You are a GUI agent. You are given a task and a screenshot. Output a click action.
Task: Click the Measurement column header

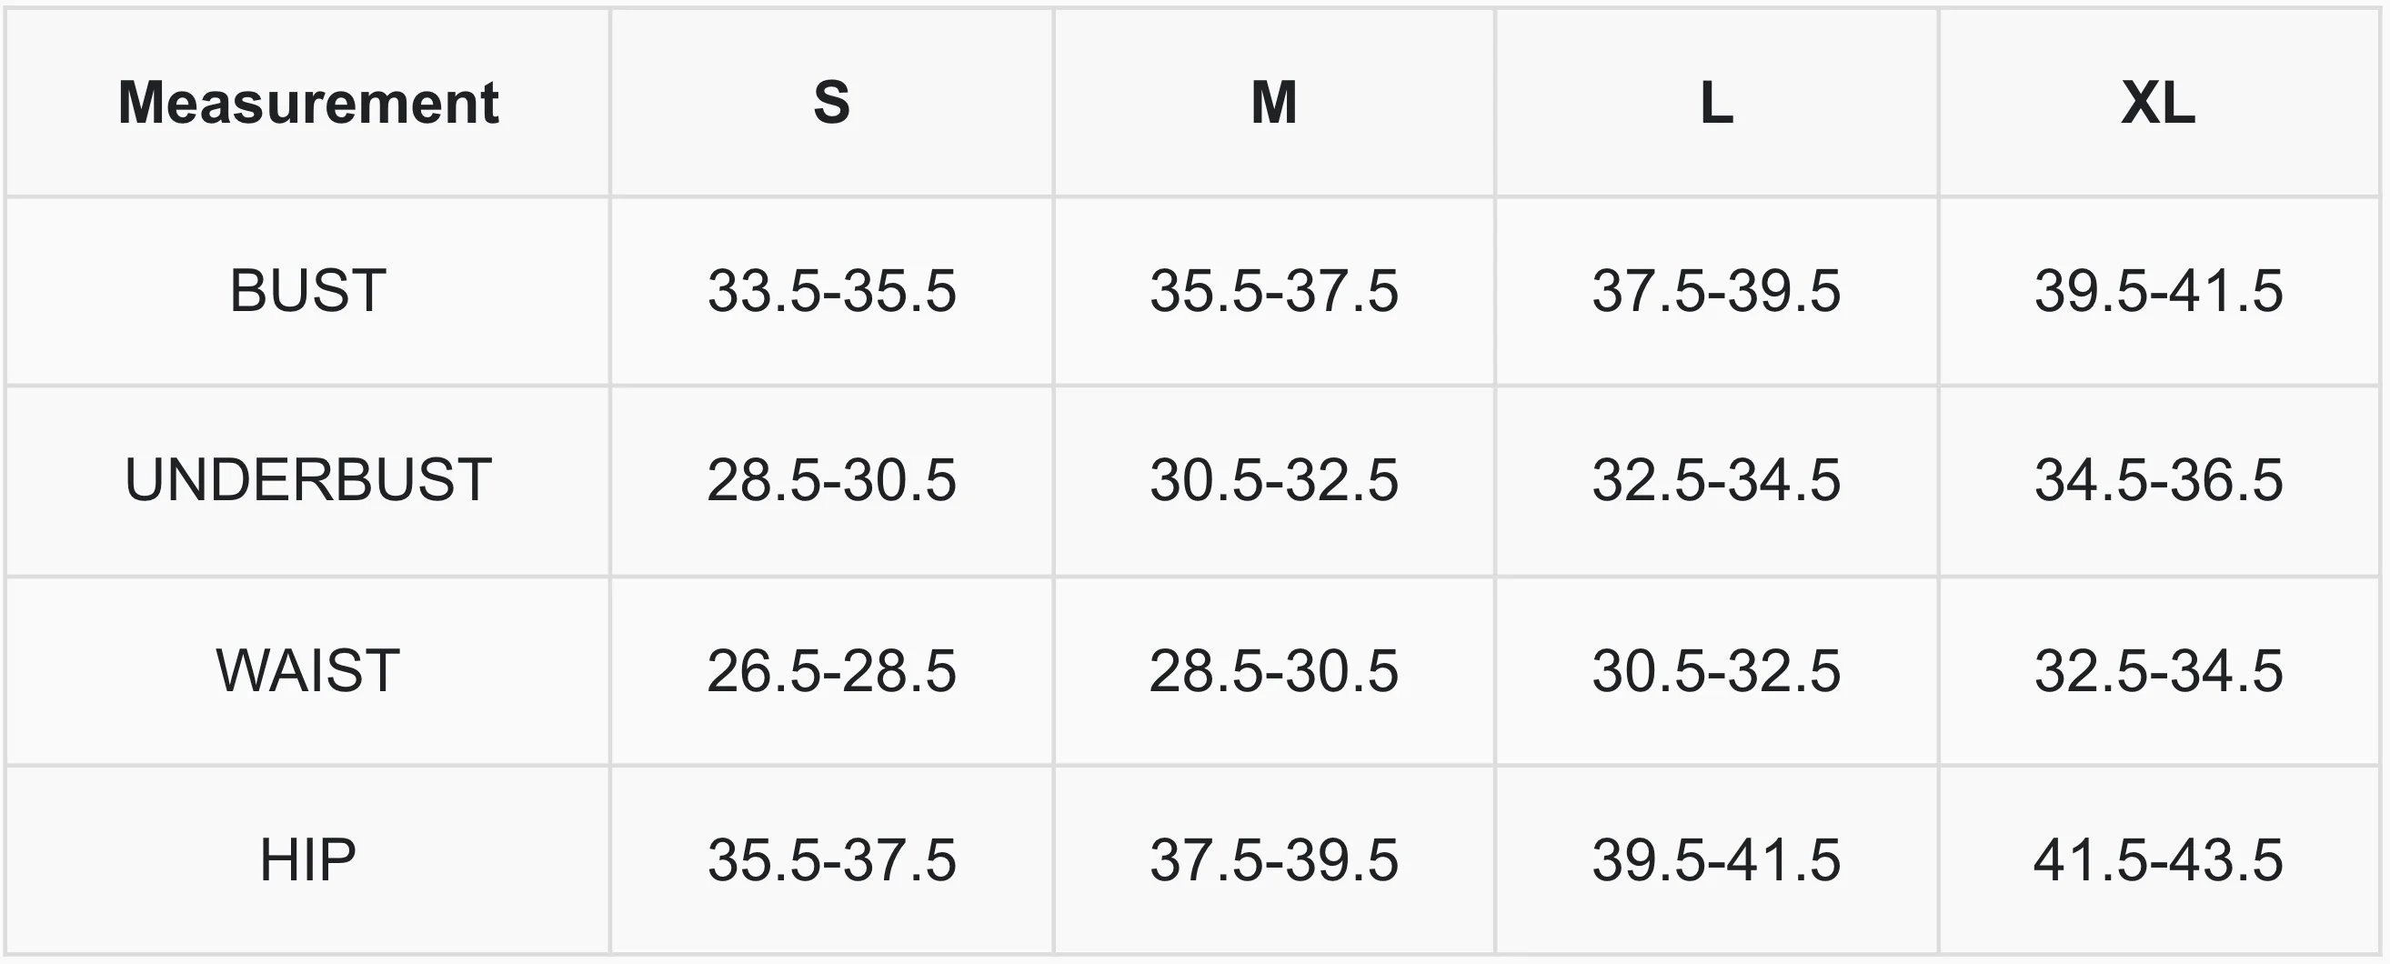(x=308, y=102)
